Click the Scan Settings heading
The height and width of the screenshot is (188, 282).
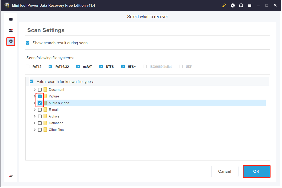point(46,30)
